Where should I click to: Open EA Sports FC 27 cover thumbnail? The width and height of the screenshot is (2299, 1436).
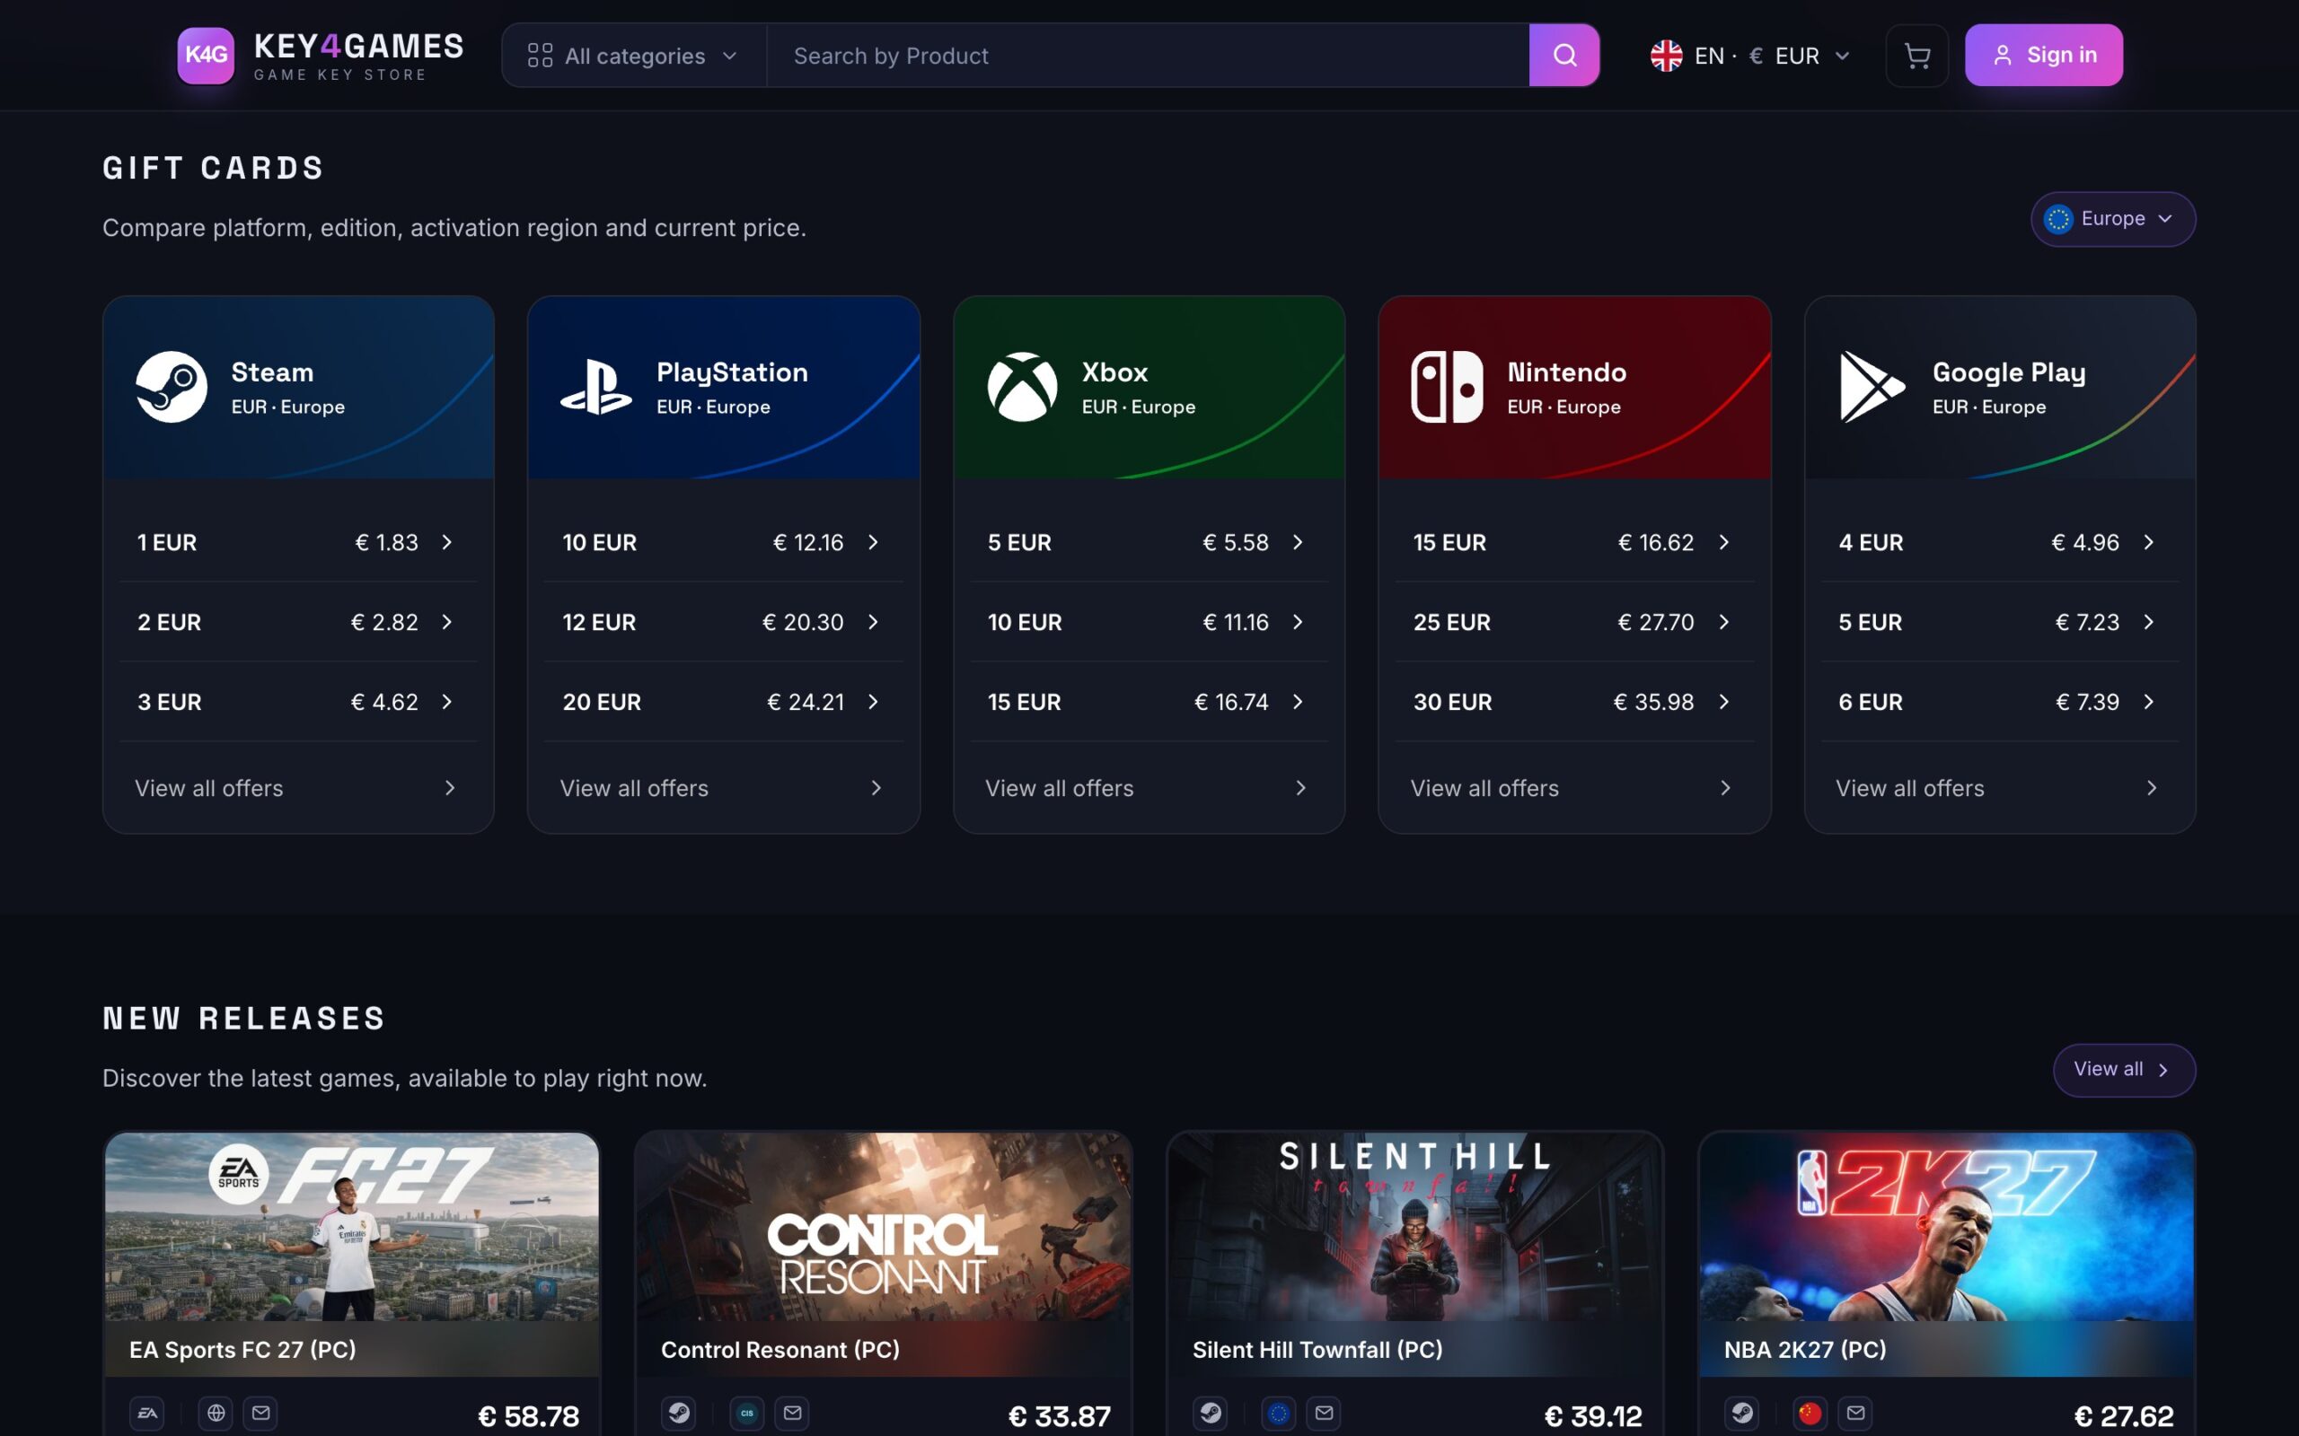click(x=351, y=1226)
